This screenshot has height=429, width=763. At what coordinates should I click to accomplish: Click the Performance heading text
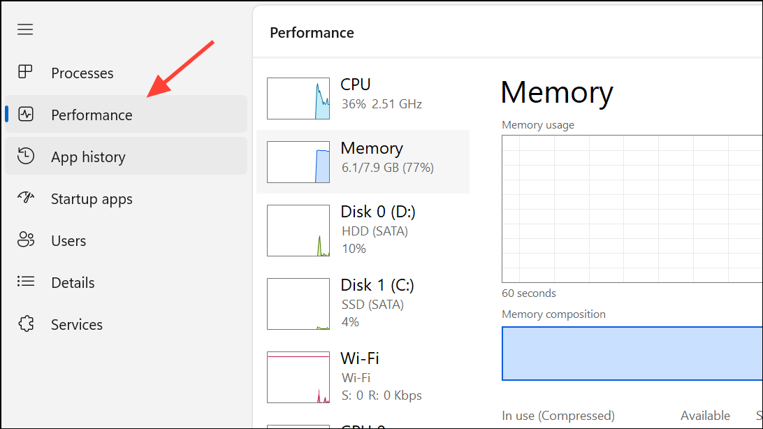click(312, 32)
